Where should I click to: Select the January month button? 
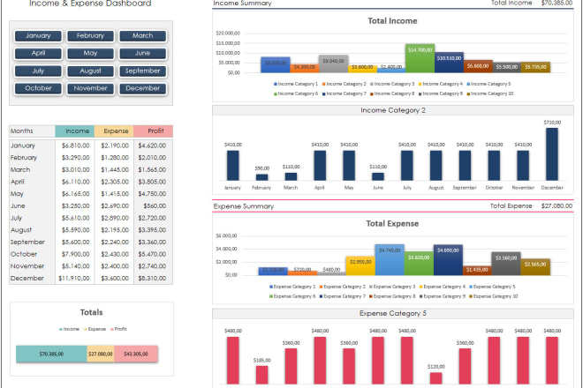coord(38,36)
